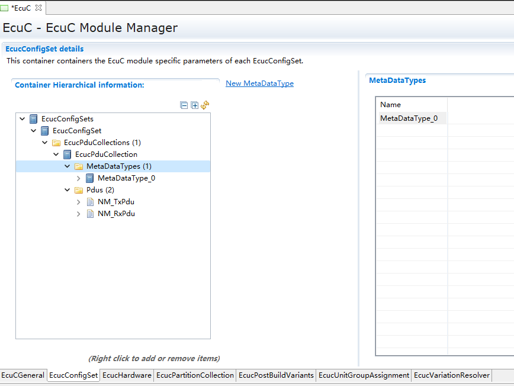The width and height of the screenshot is (514, 386).
Task: Click the Collapse All tree icon
Action: pos(184,105)
